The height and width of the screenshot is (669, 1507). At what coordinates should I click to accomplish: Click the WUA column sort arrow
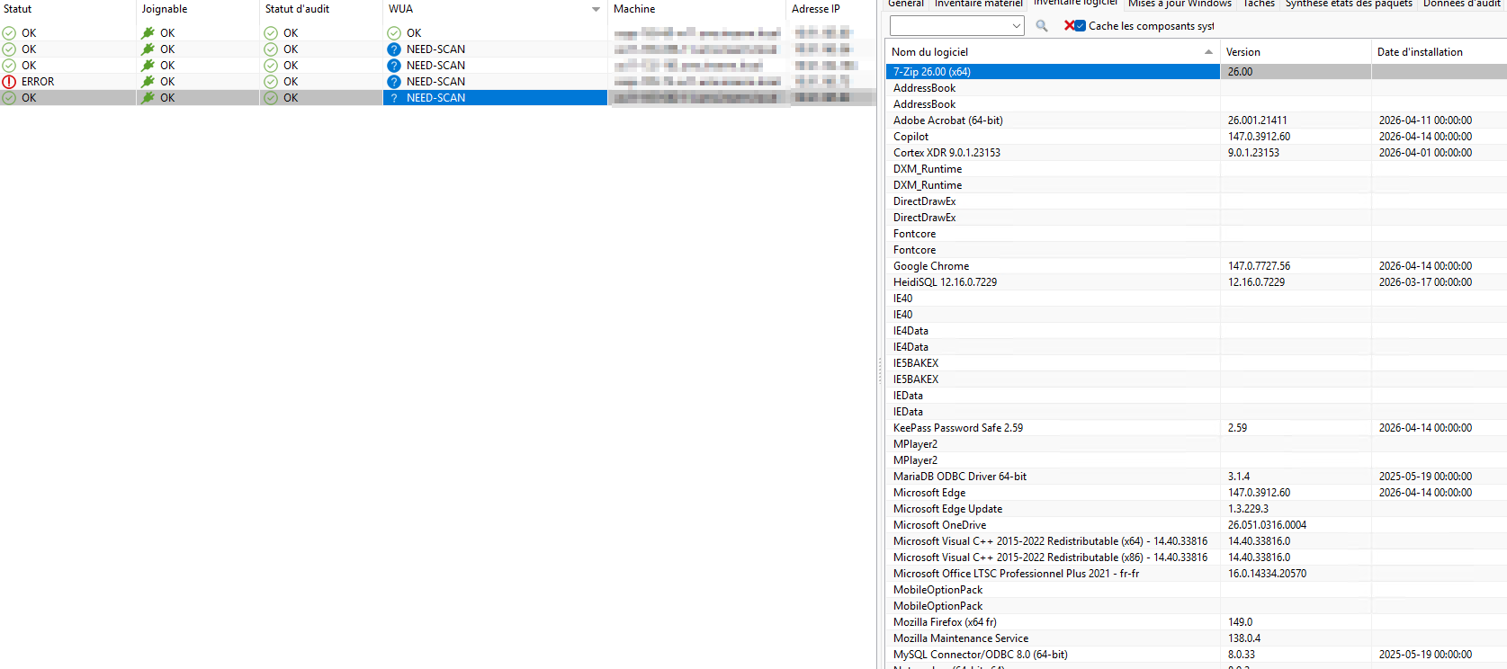pos(596,9)
